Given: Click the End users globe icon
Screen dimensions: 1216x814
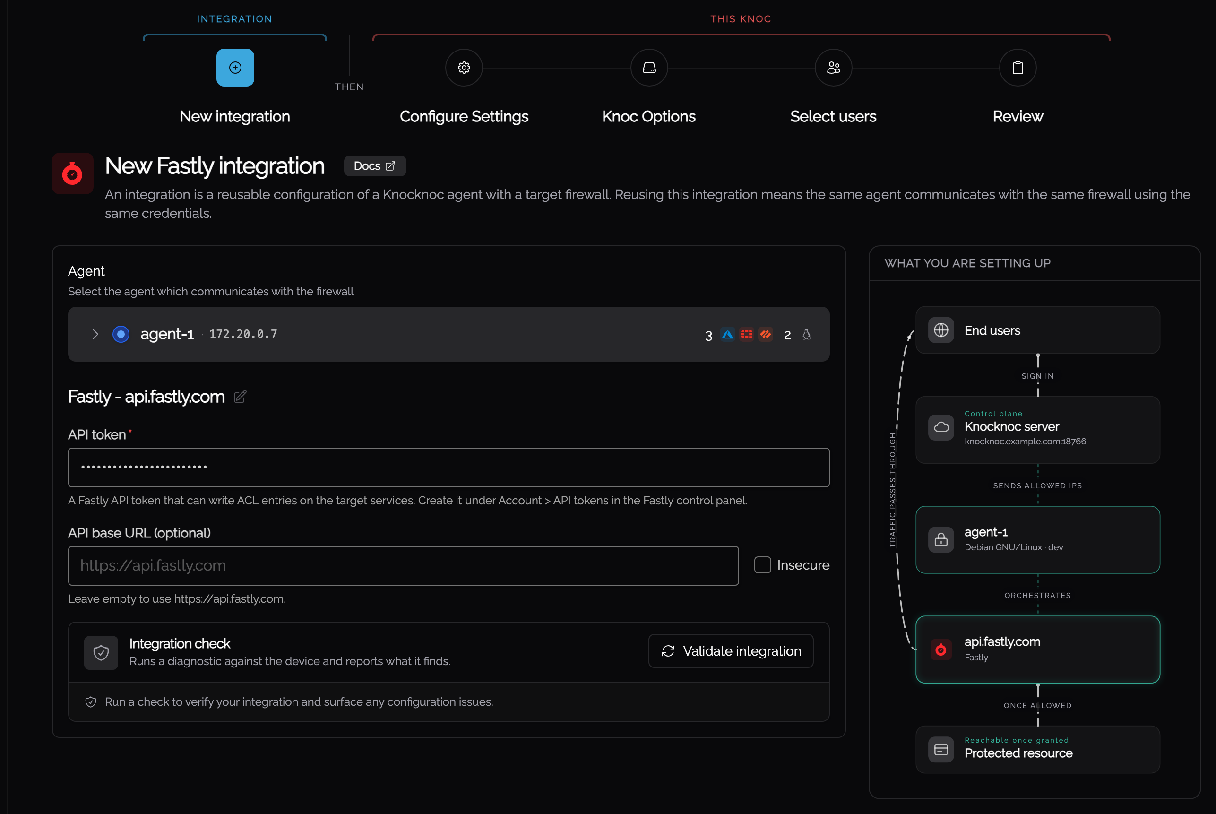Looking at the screenshot, I should tap(941, 330).
